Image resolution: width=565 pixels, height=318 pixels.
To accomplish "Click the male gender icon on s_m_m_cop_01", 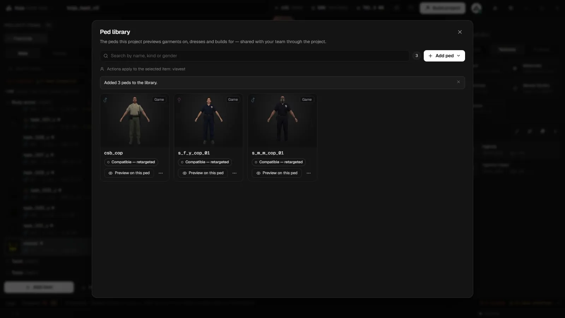I will click(253, 100).
